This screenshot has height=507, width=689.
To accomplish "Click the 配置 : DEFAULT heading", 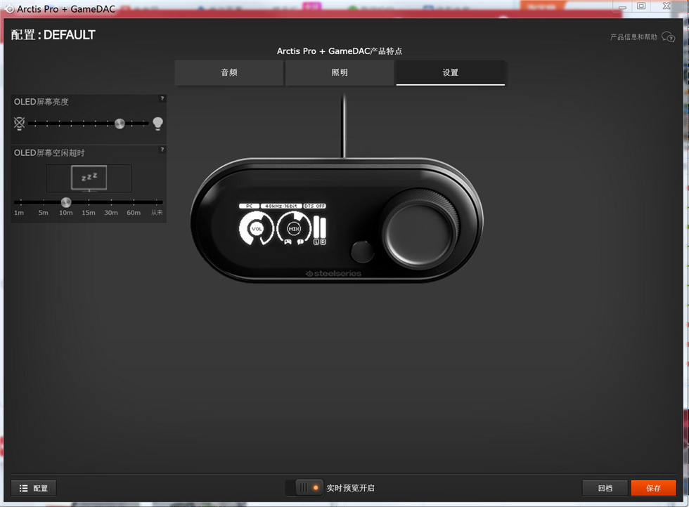I will click(53, 35).
